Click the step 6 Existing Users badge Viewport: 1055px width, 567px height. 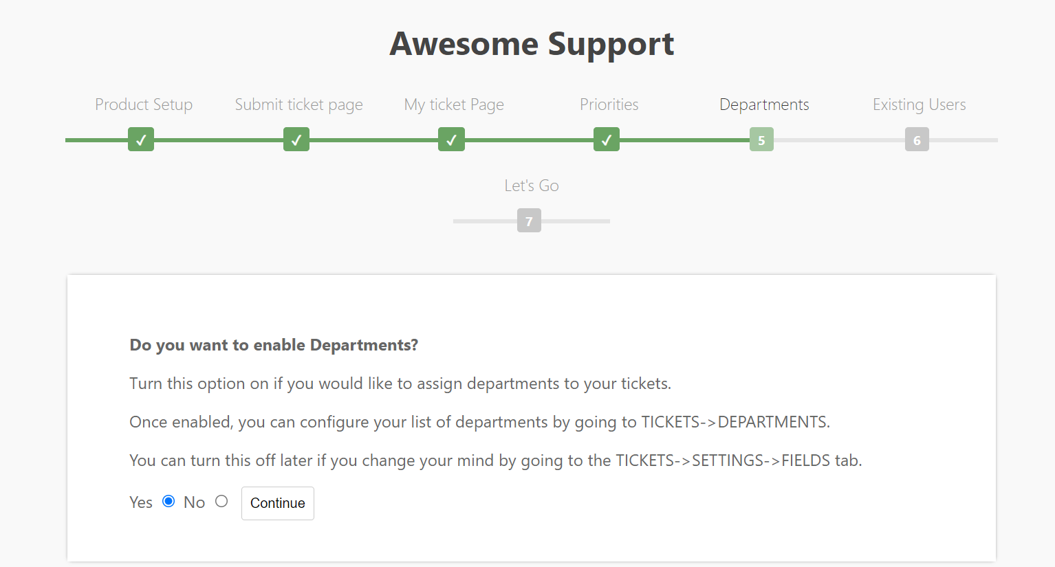(917, 140)
